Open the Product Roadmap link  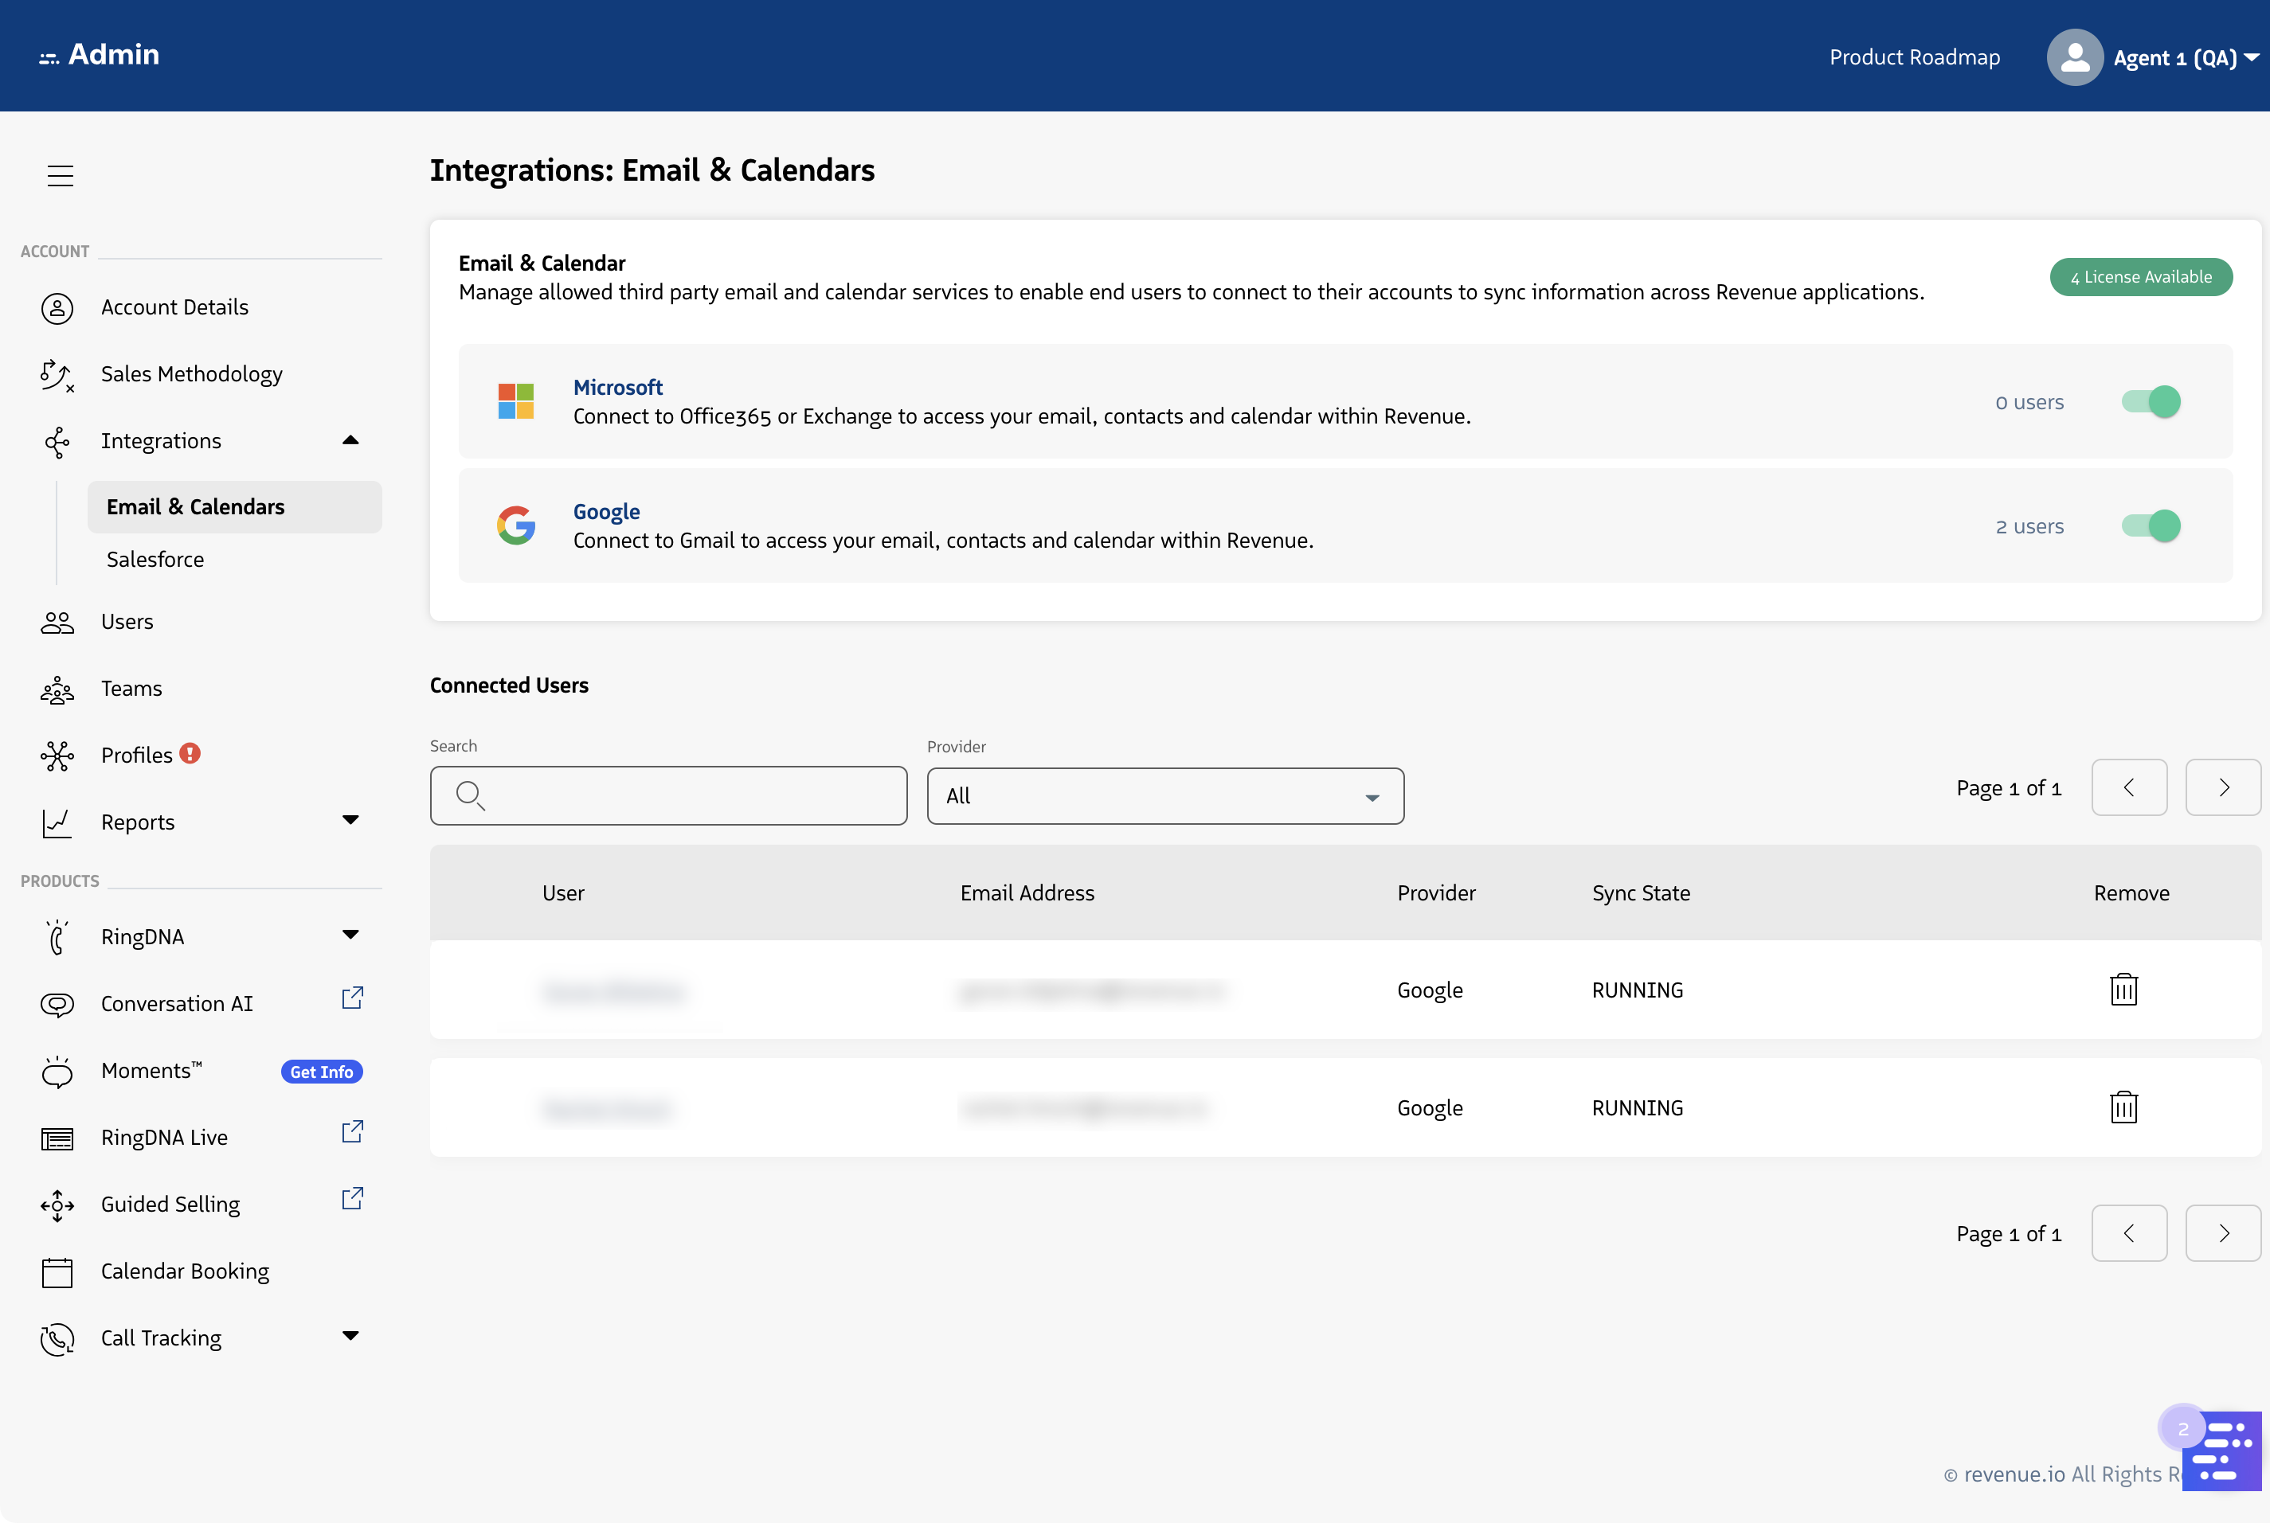coord(1913,57)
